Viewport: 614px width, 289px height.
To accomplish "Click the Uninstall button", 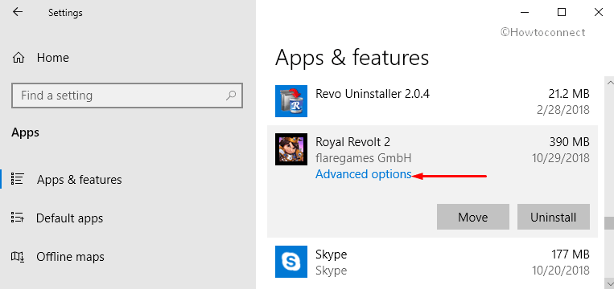I will point(554,217).
